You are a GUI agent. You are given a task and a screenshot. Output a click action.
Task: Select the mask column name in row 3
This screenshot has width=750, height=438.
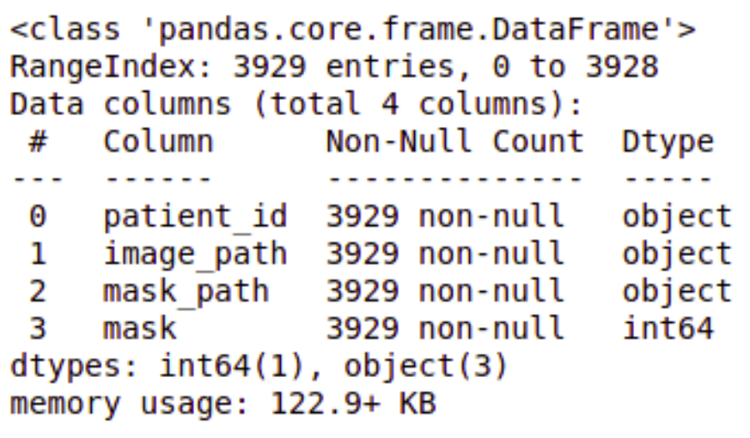tap(140, 329)
